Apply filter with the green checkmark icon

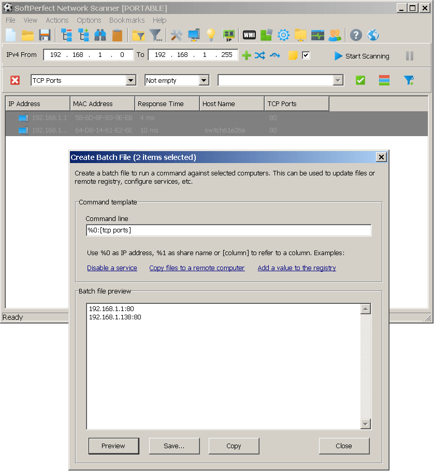360,80
